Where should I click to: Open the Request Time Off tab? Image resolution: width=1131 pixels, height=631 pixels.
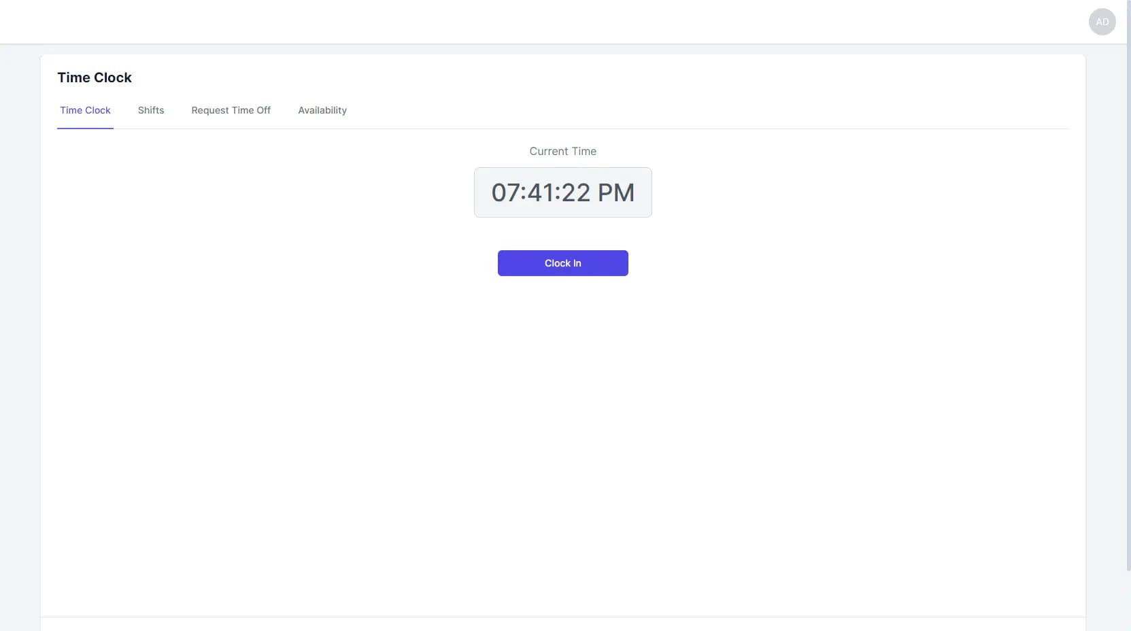tap(231, 110)
